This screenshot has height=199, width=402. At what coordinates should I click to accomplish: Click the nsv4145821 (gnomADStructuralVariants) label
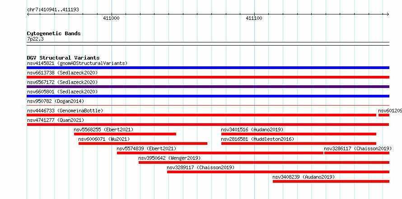77,63
